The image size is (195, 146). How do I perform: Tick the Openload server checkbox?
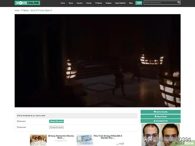coord(18,127)
